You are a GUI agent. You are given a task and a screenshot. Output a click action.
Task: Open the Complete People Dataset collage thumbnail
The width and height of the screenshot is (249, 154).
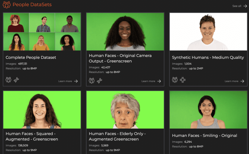42,32
